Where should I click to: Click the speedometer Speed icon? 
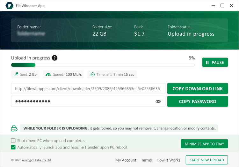48,74
